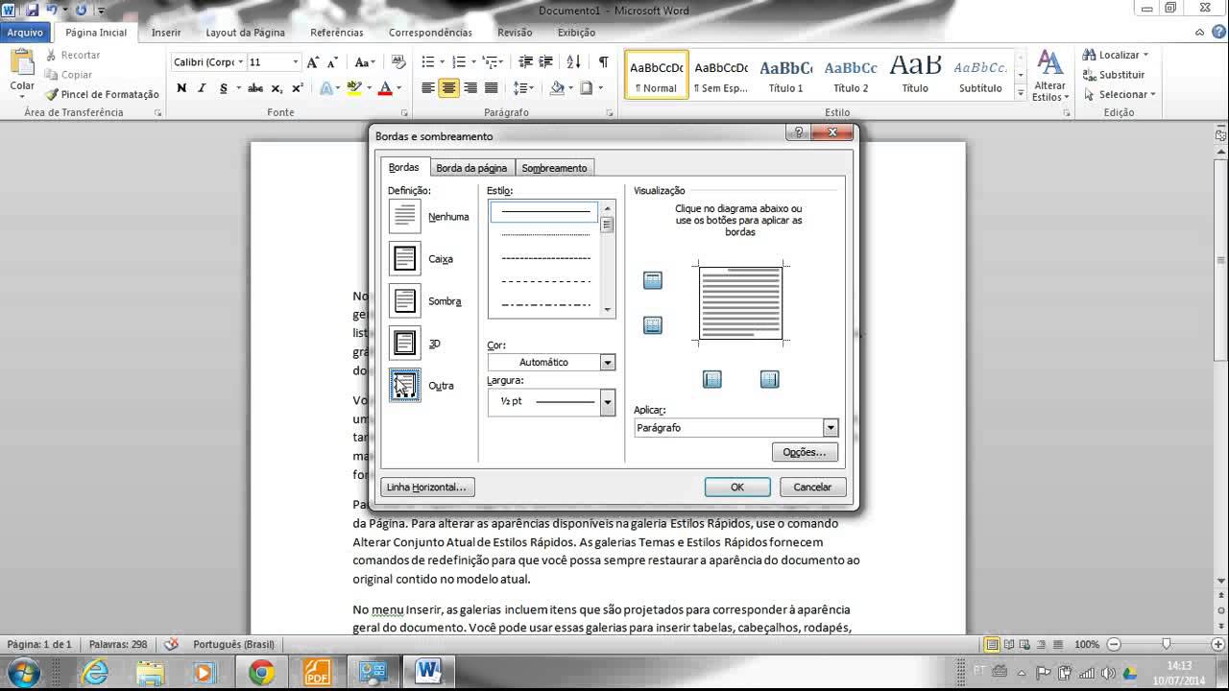The height and width of the screenshot is (691, 1229).
Task: Open the Alterar Estilos menu
Action: 1050,77
